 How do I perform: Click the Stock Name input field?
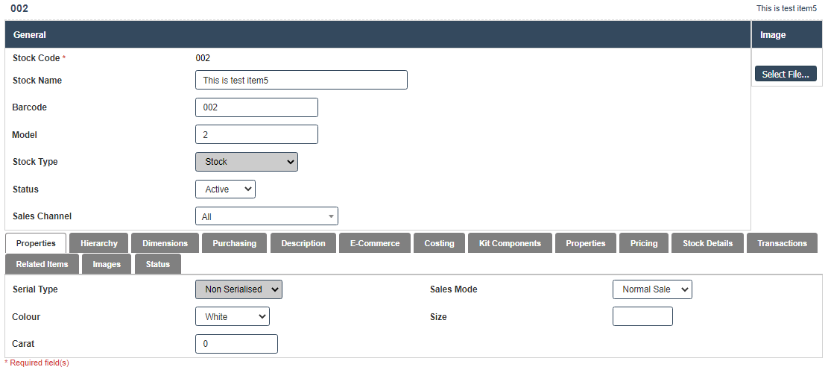[x=301, y=80]
